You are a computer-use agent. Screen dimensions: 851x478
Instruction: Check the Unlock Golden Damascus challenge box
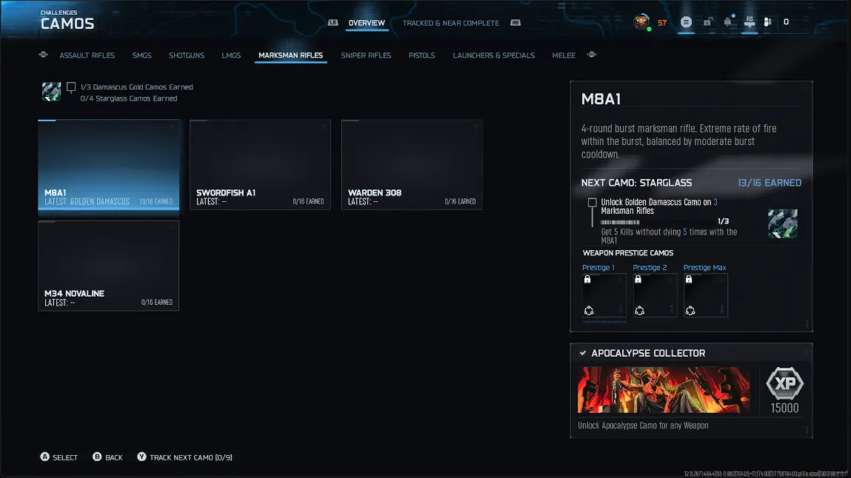592,202
